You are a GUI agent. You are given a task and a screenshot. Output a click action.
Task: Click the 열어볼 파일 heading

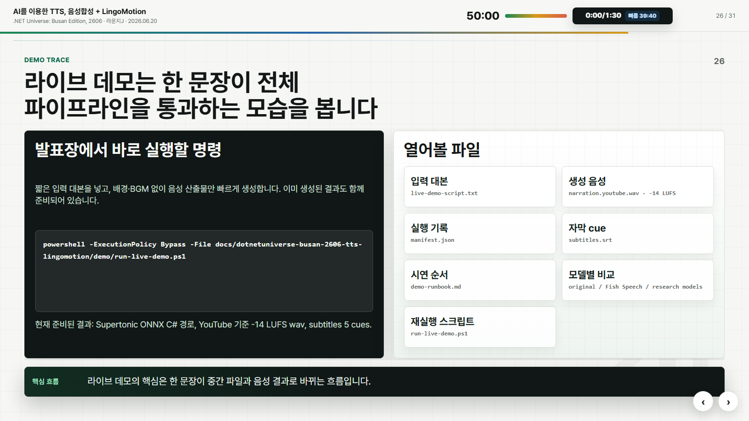pos(442,150)
